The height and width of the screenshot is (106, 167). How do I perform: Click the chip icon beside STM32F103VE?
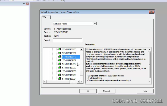tap(60, 57)
